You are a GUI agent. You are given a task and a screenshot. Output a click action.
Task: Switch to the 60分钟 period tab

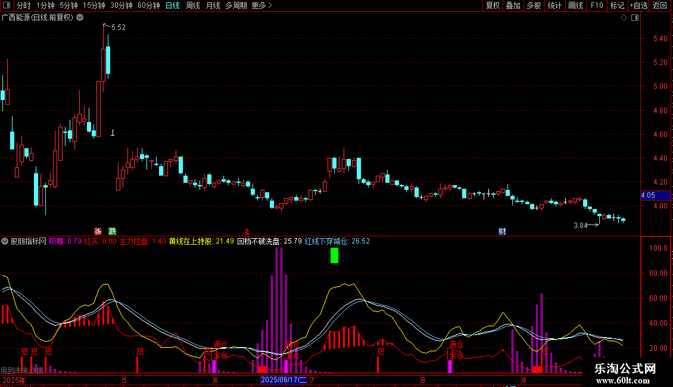(x=148, y=6)
